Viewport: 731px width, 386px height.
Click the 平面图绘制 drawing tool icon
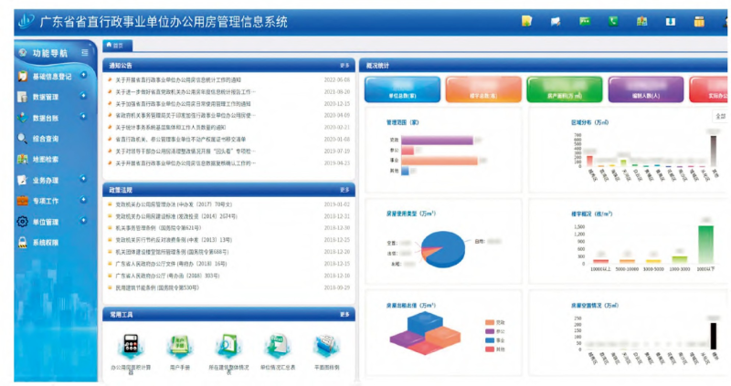click(x=325, y=346)
